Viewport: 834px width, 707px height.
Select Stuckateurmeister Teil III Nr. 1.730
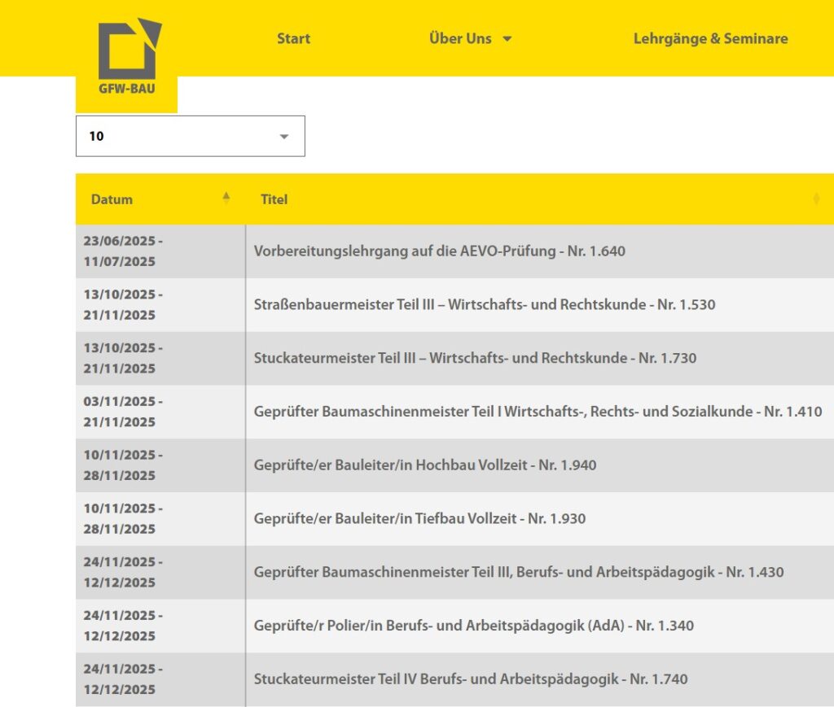[x=475, y=358]
